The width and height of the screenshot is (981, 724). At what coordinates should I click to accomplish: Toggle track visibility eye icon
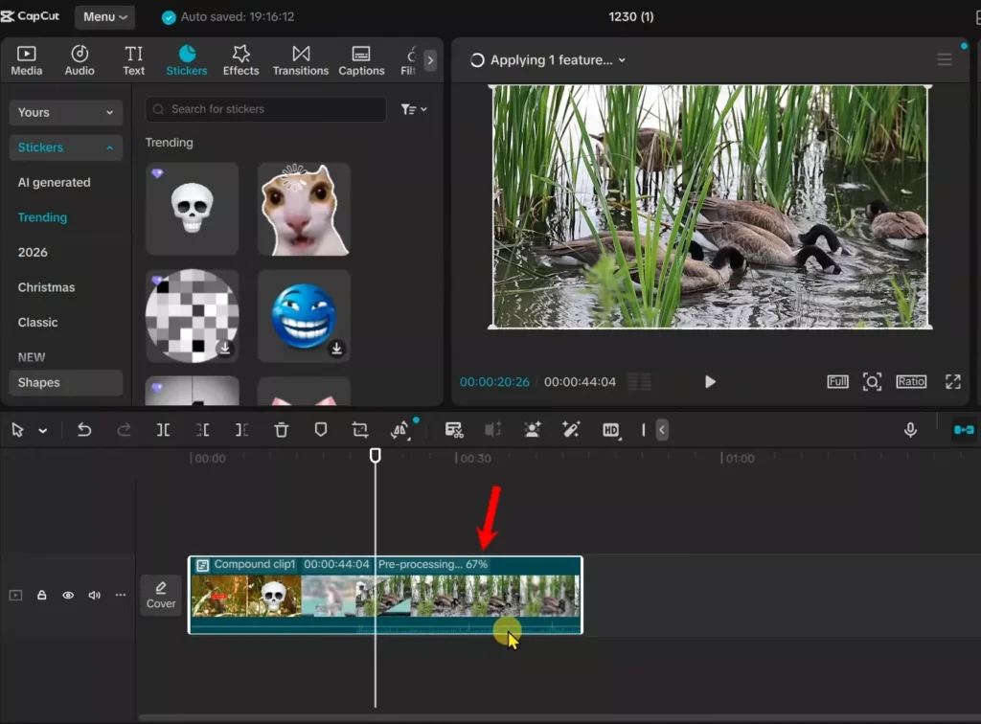point(68,595)
